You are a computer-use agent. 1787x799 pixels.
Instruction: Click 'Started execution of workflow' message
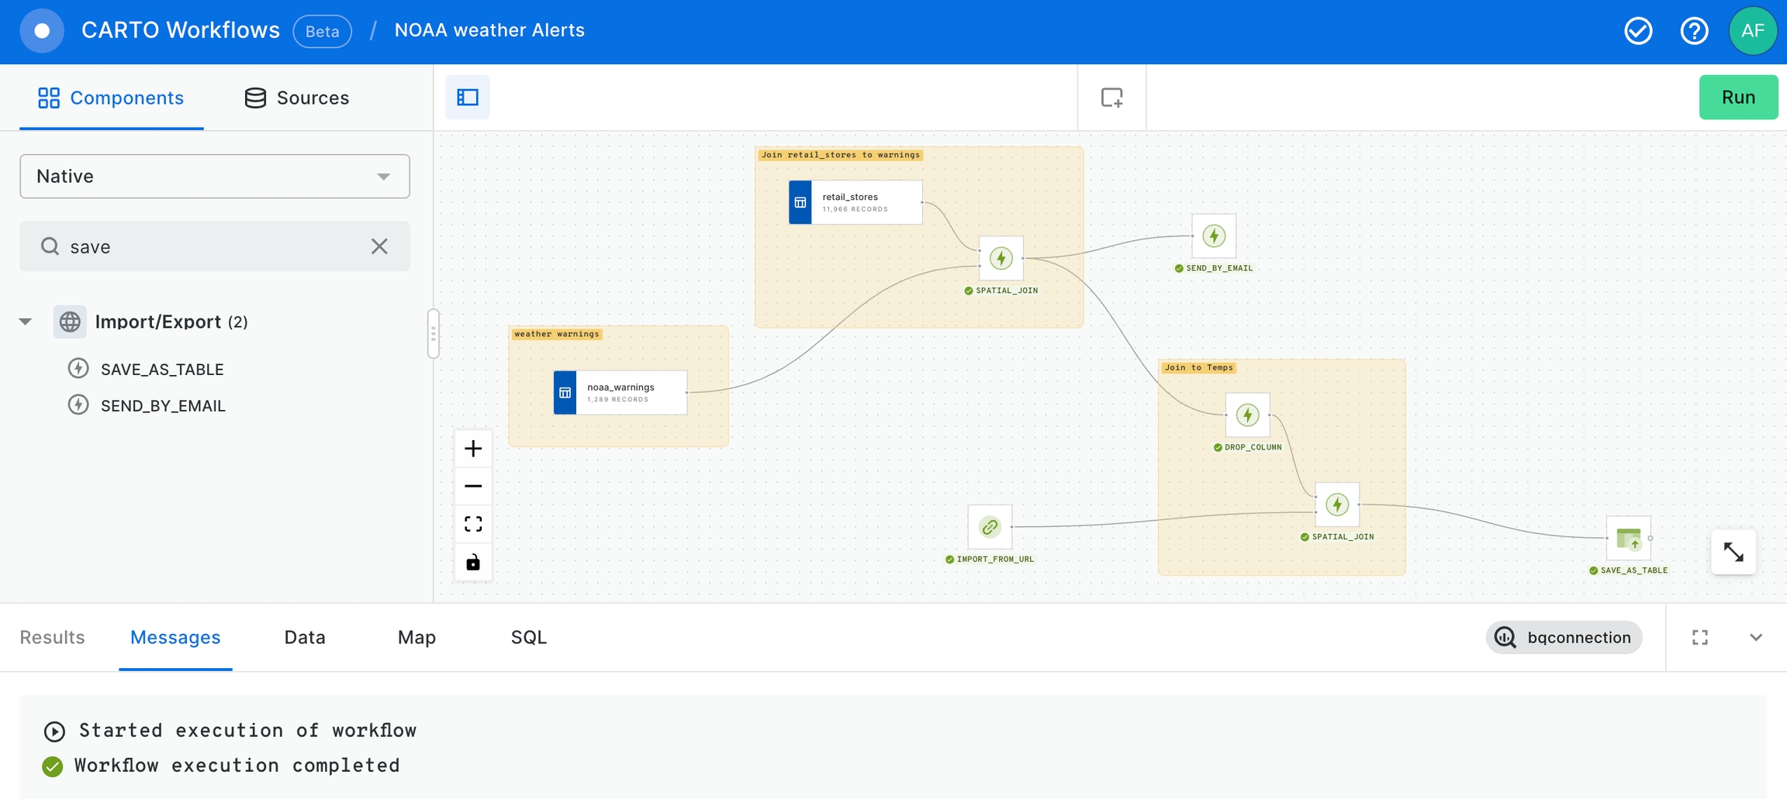click(x=248, y=731)
